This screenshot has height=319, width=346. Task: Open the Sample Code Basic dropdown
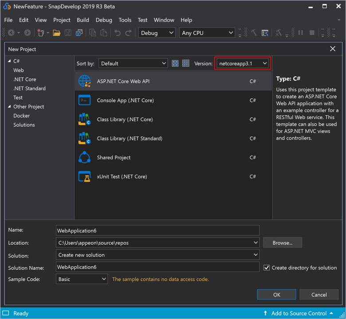tap(82, 279)
